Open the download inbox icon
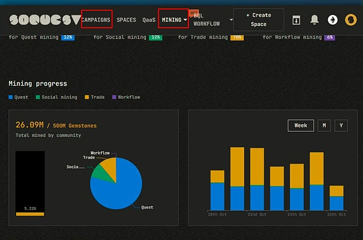This screenshot has height=240, width=363. [x=296, y=20]
